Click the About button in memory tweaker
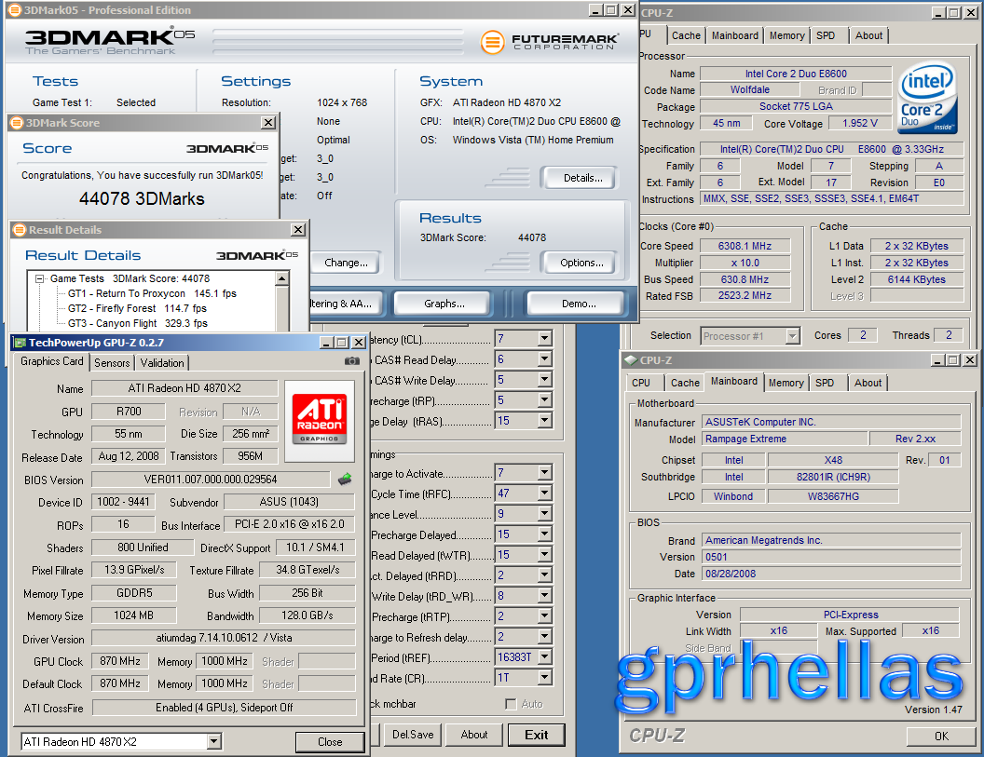 click(473, 735)
